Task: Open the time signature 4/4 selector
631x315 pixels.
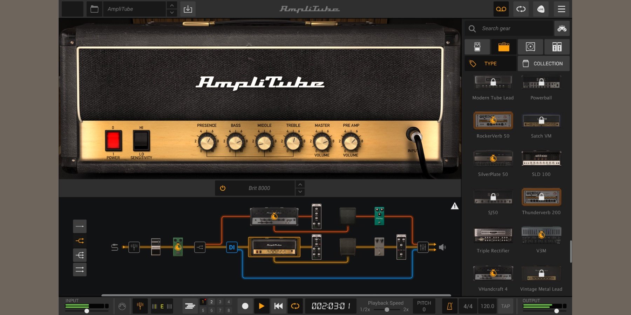Action: 468,306
